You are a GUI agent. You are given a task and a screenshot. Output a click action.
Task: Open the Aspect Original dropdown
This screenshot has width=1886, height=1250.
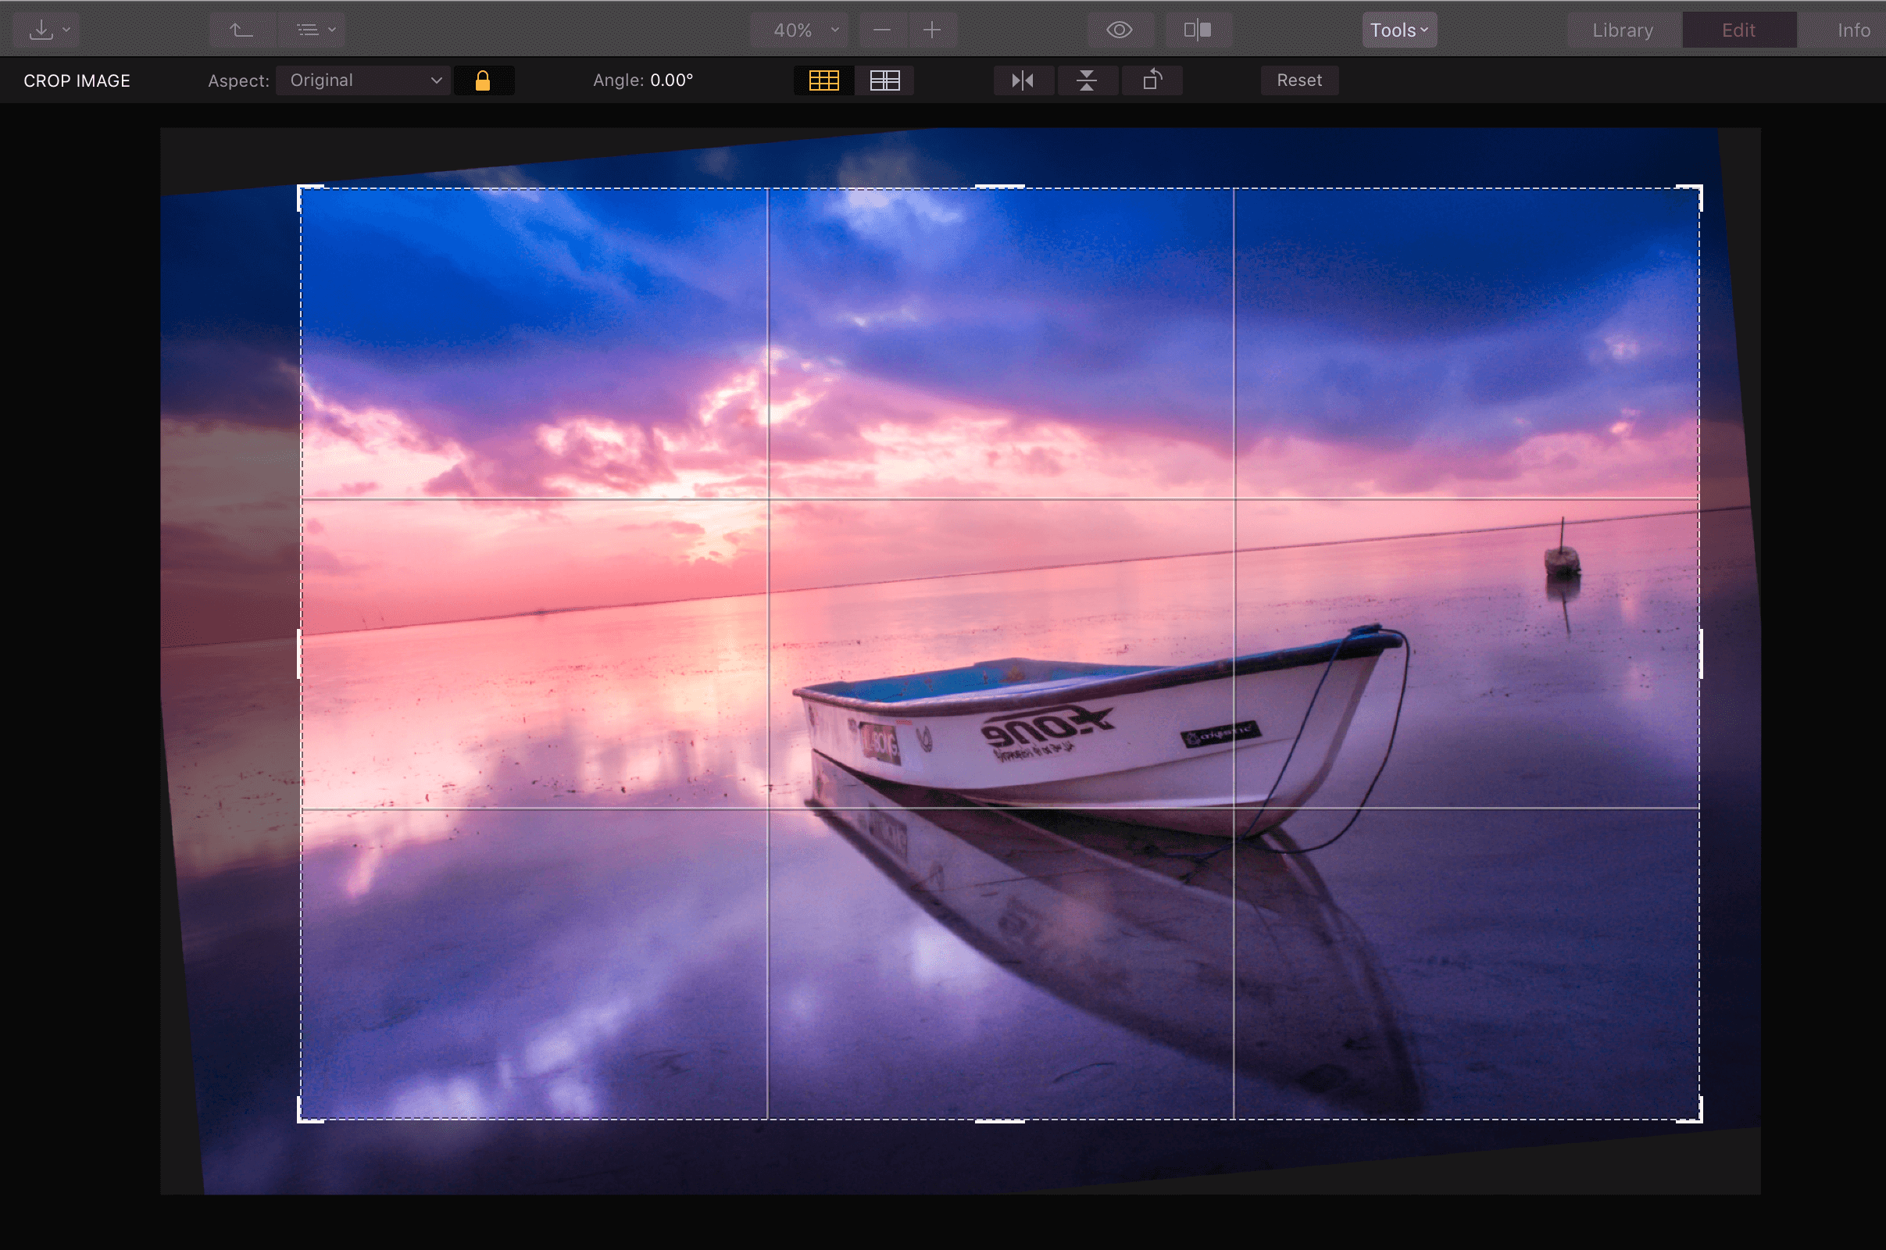pos(363,80)
